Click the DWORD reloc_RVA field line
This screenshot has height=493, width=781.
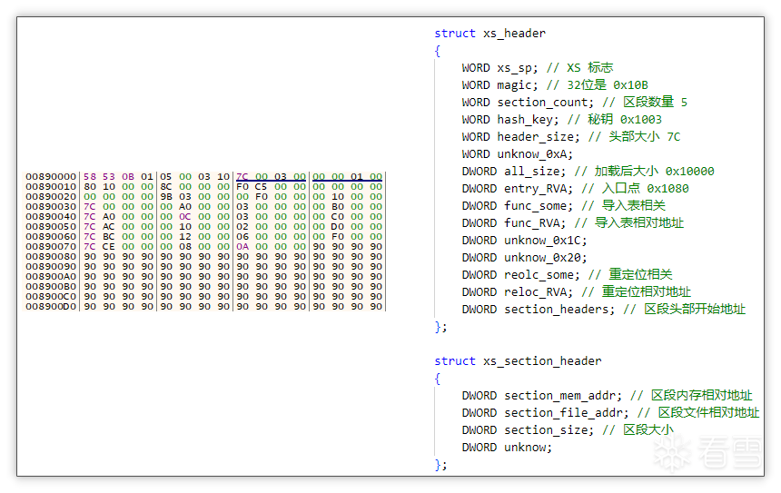tap(577, 291)
